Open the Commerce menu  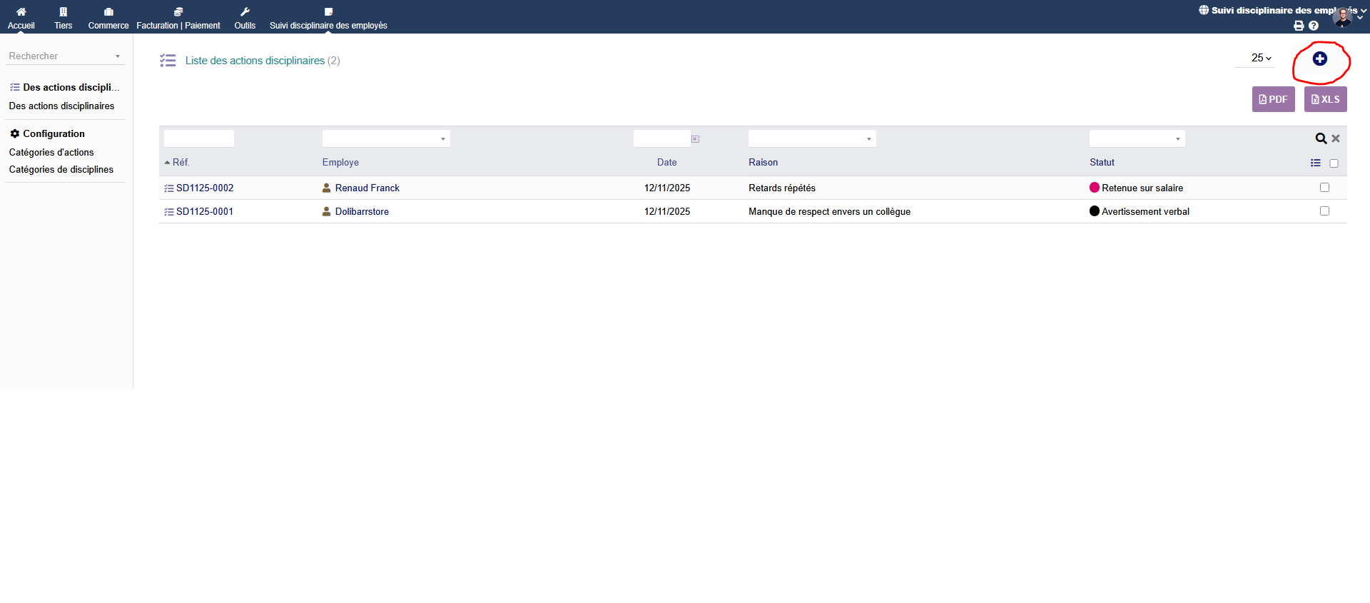(108, 19)
